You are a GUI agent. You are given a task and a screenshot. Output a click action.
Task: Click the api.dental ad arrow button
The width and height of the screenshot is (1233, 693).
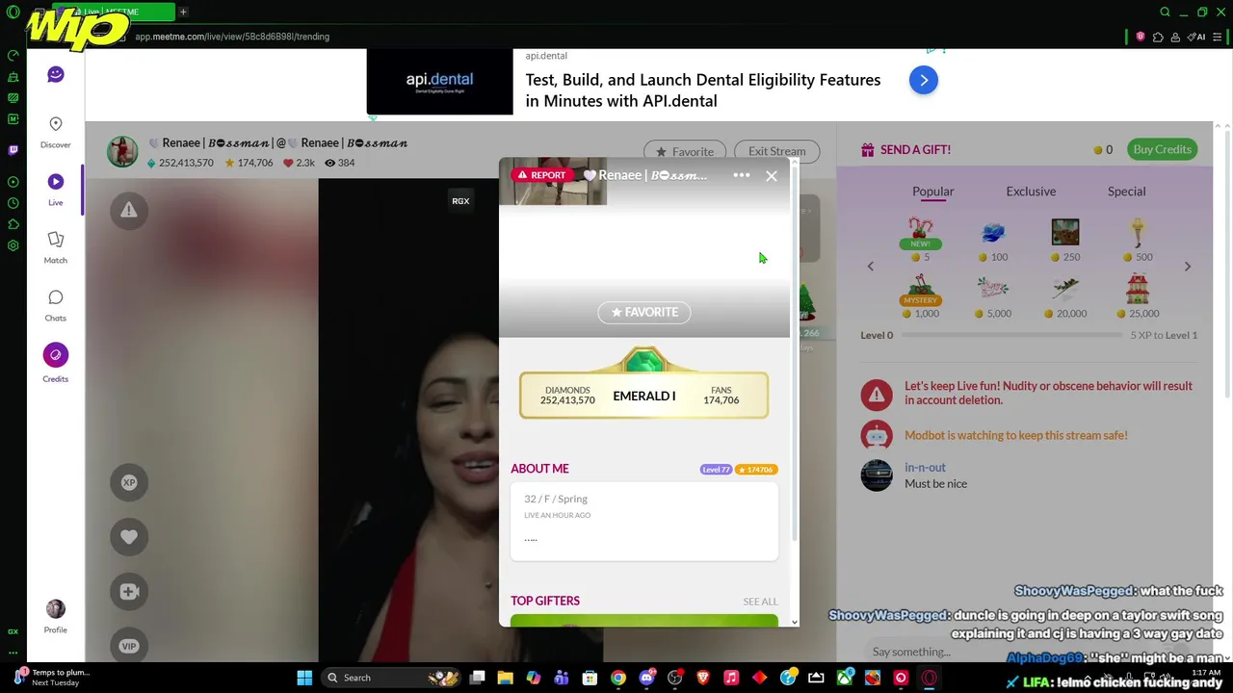[x=924, y=81]
